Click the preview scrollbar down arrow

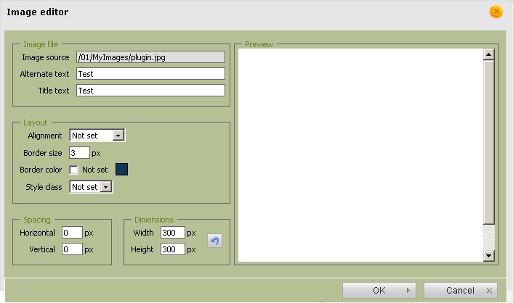tap(489, 256)
